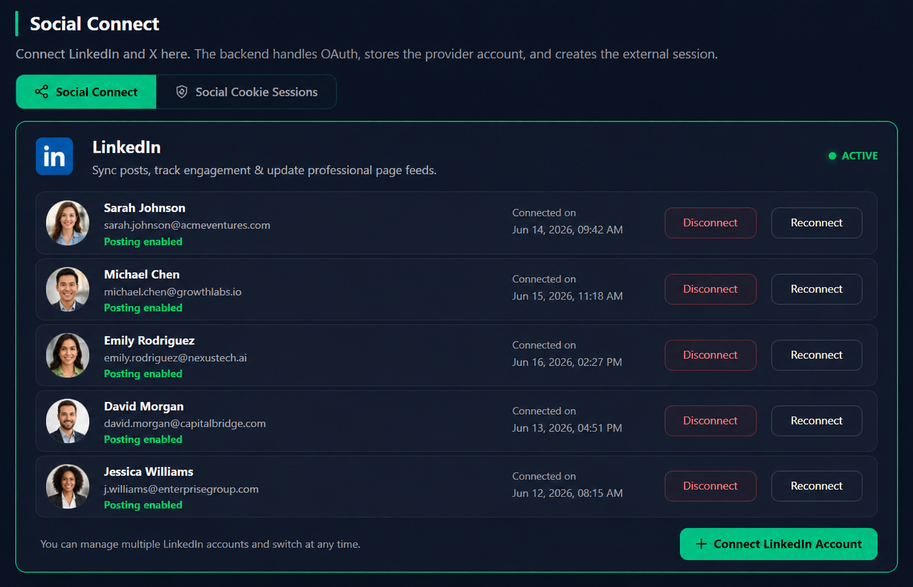This screenshot has width=913, height=587.
Task: Reconnect Michael Chen's account
Action: click(x=817, y=289)
